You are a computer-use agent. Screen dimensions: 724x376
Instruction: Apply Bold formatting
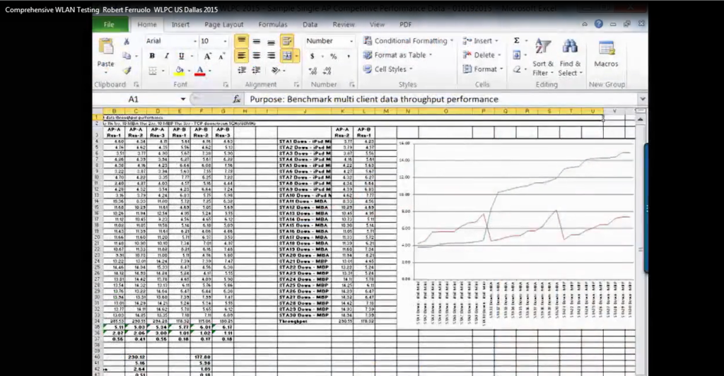point(152,56)
